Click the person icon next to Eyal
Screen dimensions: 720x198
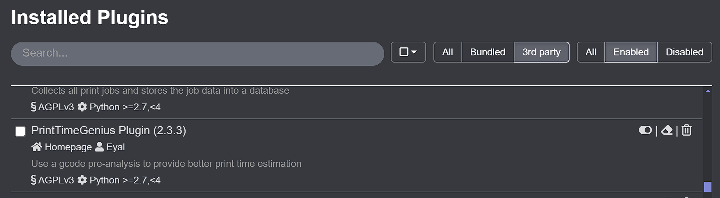click(99, 147)
